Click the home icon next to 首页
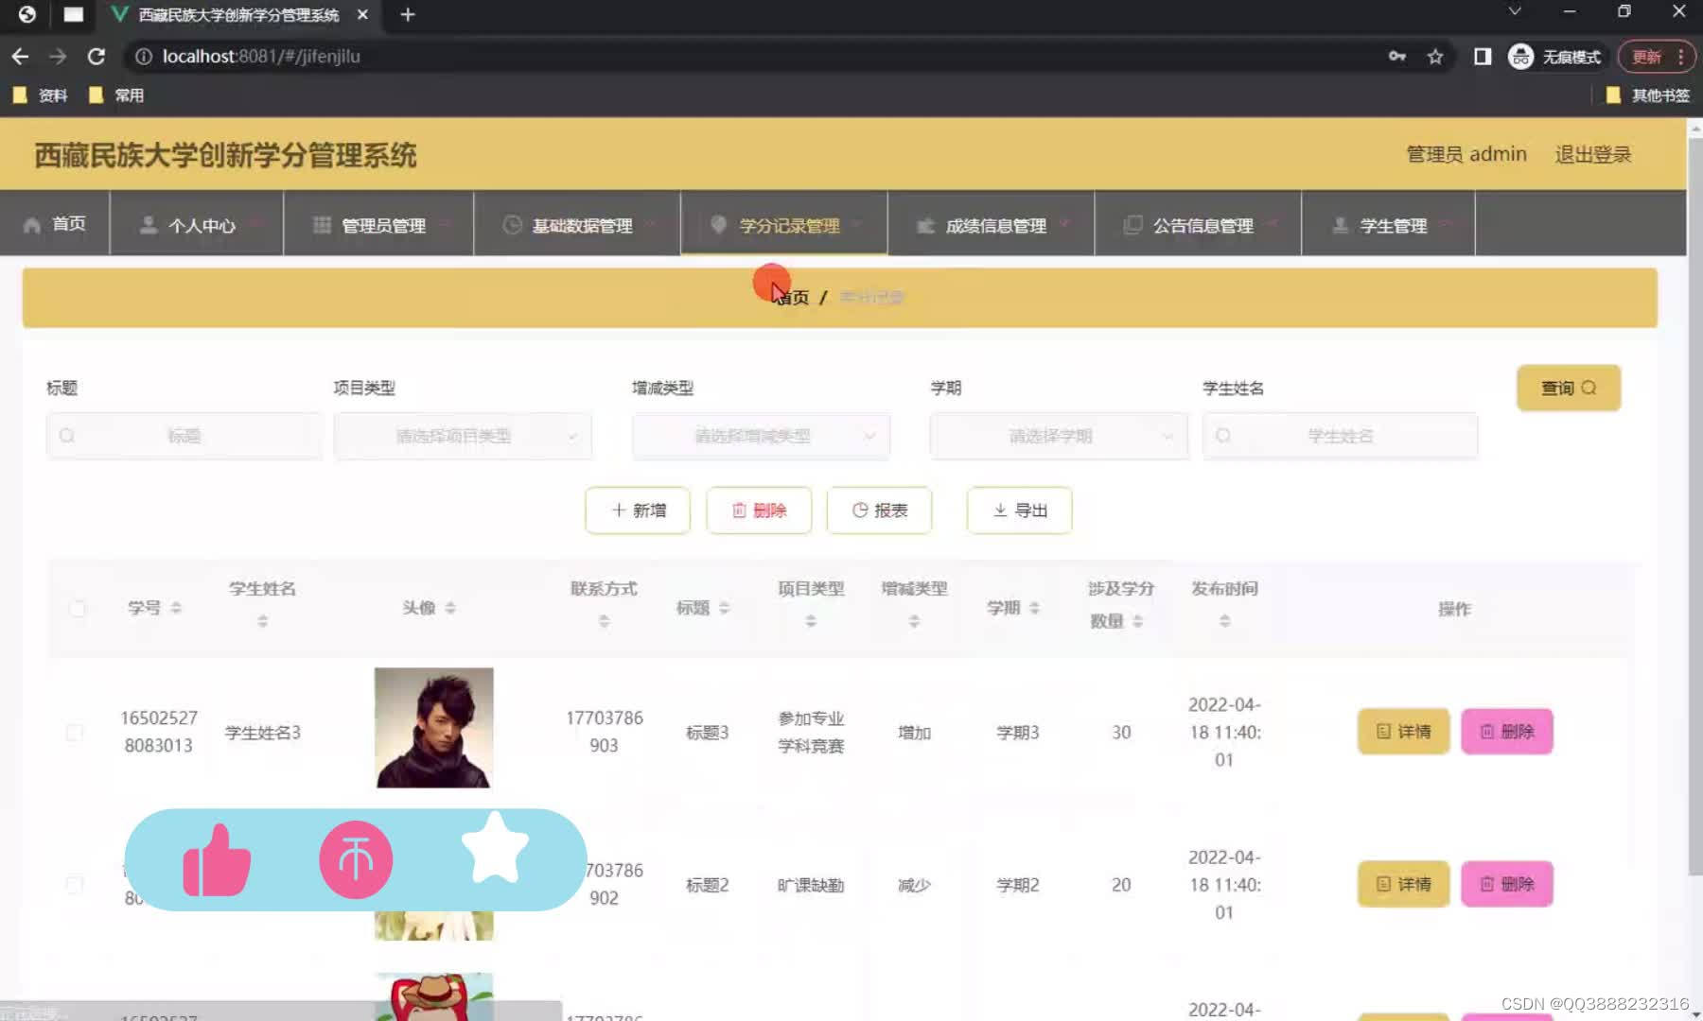 (x=30, y=224)
